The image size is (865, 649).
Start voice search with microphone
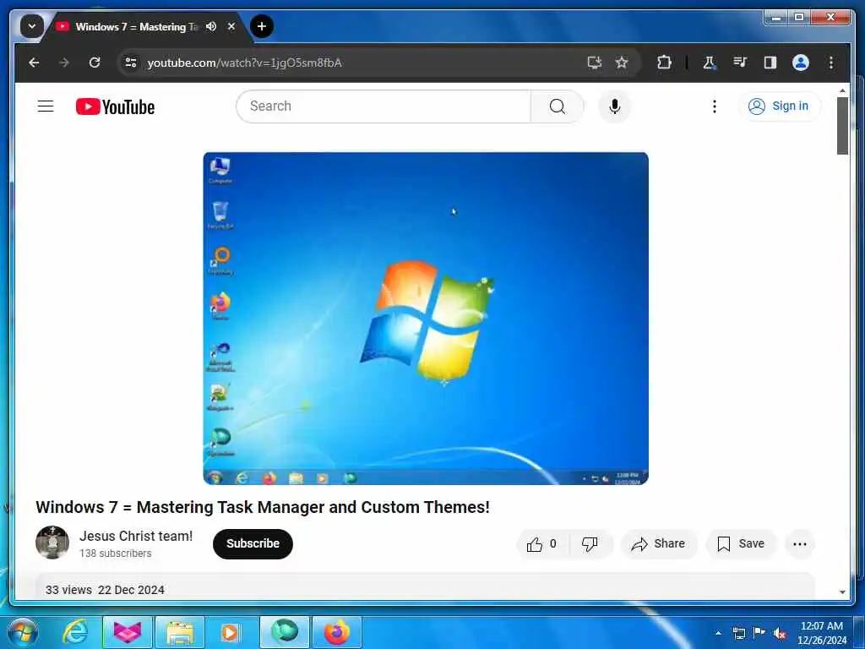(615, 106)
